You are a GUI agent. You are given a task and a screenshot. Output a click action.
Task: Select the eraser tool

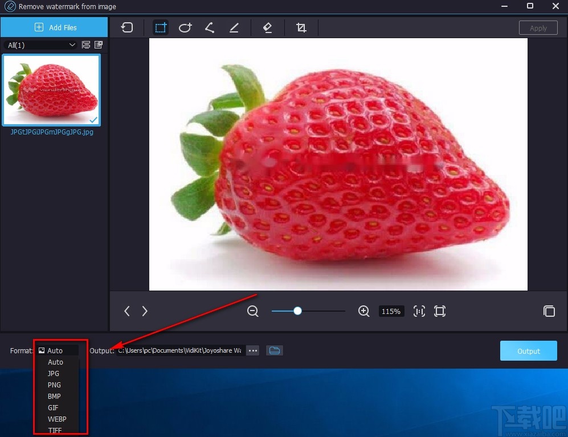[267, 27]
